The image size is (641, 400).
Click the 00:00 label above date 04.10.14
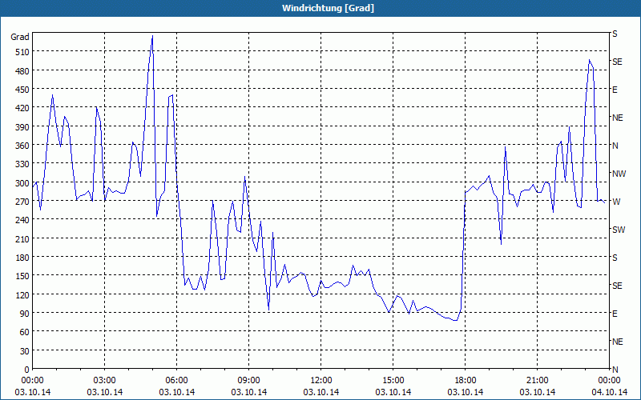[x=609, y=381]
